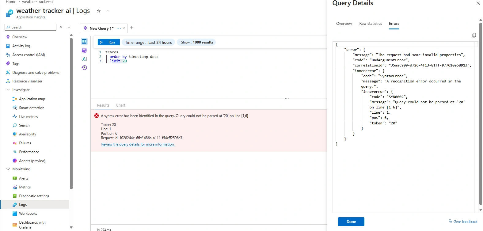Click the Application Insights resource icon
The image size is (483, 231).
[x=10, y=13]
